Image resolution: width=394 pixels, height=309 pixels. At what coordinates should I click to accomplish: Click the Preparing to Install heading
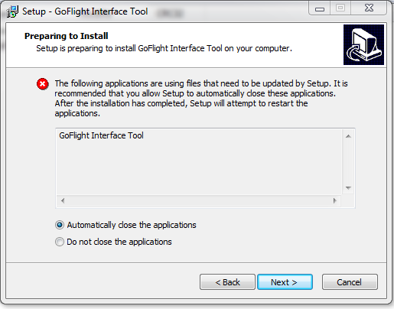click(x=67, y=36)
